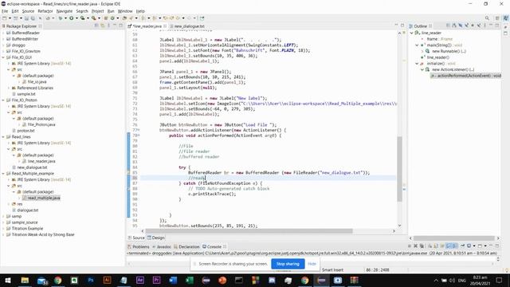The width and height of the screenshot is (510, 287).
Task: Click Remove All Terminated Launches console icon
Action: coord(422,246)
